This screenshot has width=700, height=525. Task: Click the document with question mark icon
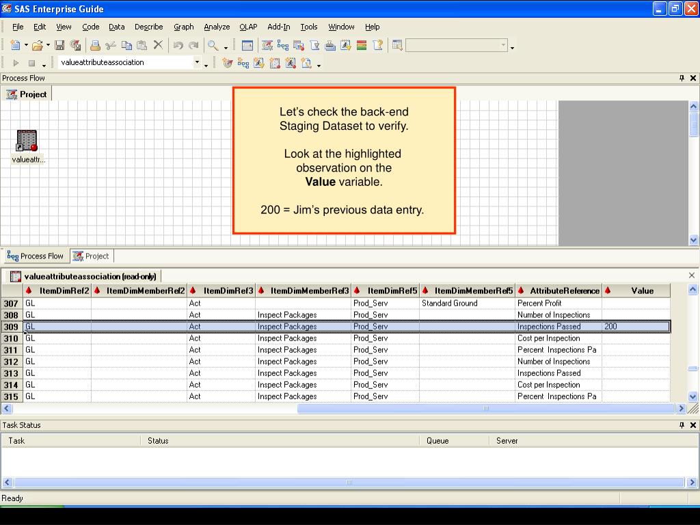click(377, 45)
